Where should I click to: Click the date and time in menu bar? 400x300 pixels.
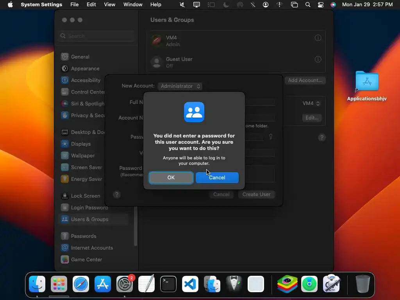[367, 5]
